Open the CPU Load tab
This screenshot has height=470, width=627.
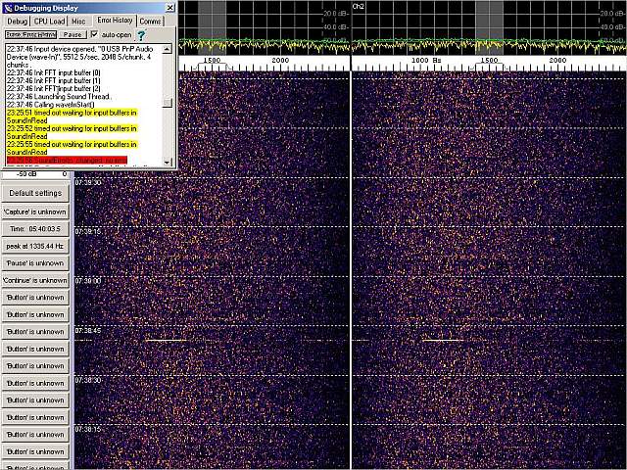click(x=48, y=21)
